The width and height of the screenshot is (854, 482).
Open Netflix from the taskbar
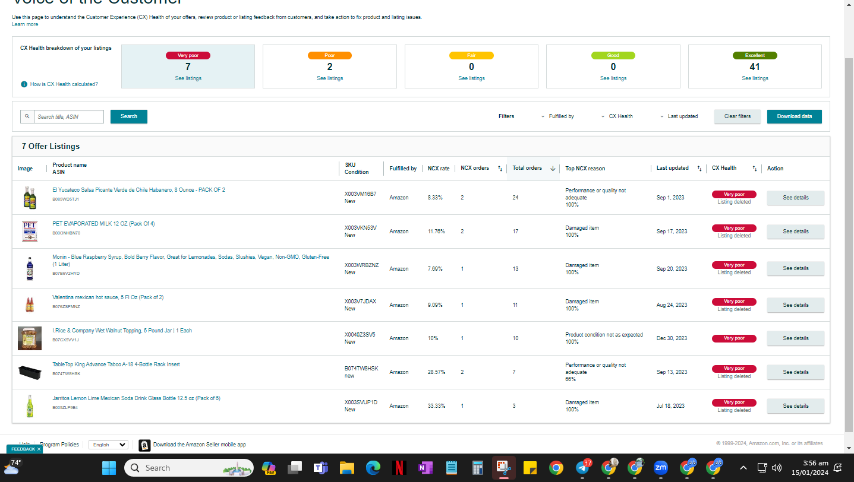[399, 468]
